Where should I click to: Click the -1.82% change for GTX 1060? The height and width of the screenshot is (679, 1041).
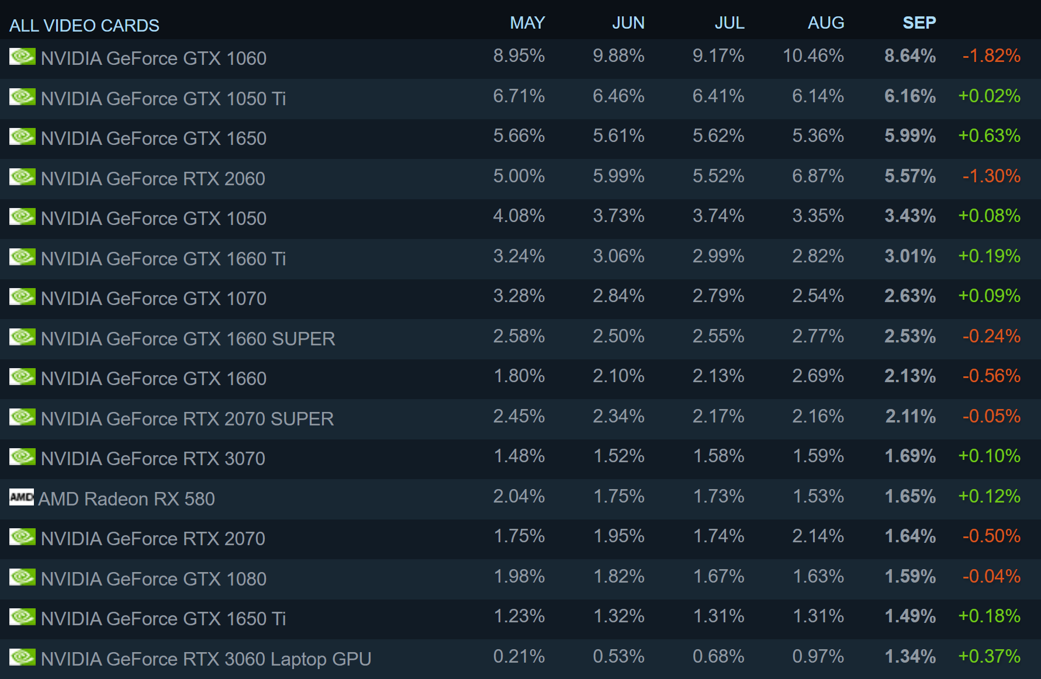coord(991,56)
